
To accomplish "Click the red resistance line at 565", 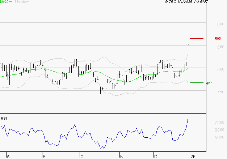I will (197, 38).
